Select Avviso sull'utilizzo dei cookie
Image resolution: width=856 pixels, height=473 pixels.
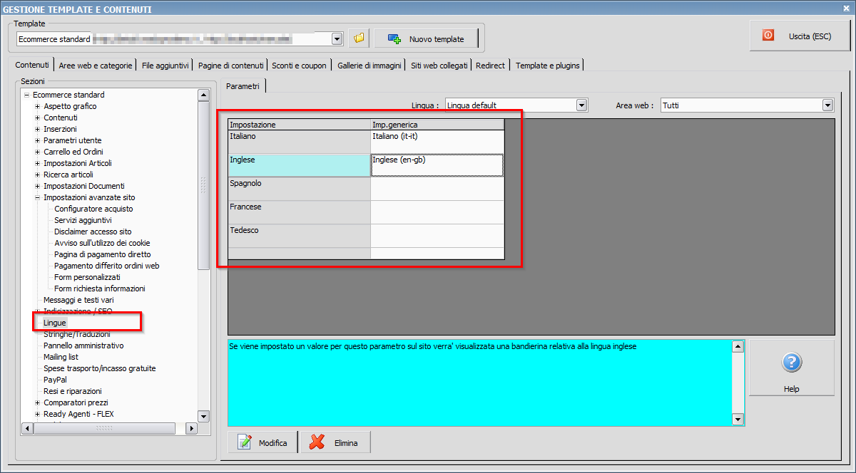(102, 243)
